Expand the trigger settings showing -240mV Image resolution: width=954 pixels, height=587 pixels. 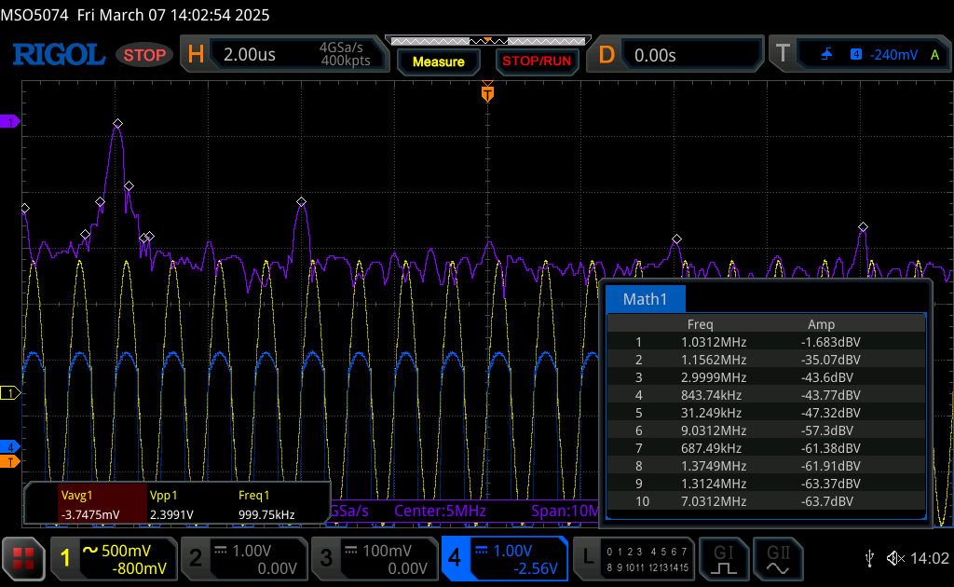click(x=857, y=55)
